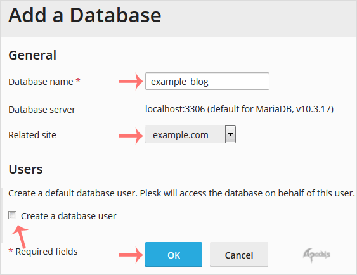Enable the Create a database user checkbox

(12, 215)
